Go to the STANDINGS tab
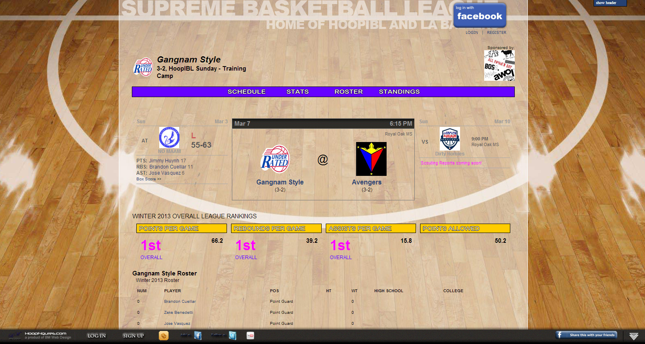 pos(399,92)
